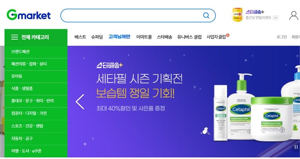Click the Lacto-Fit product ad thumbnail
This screenshot has width=300, height=159.
(237, 15)
